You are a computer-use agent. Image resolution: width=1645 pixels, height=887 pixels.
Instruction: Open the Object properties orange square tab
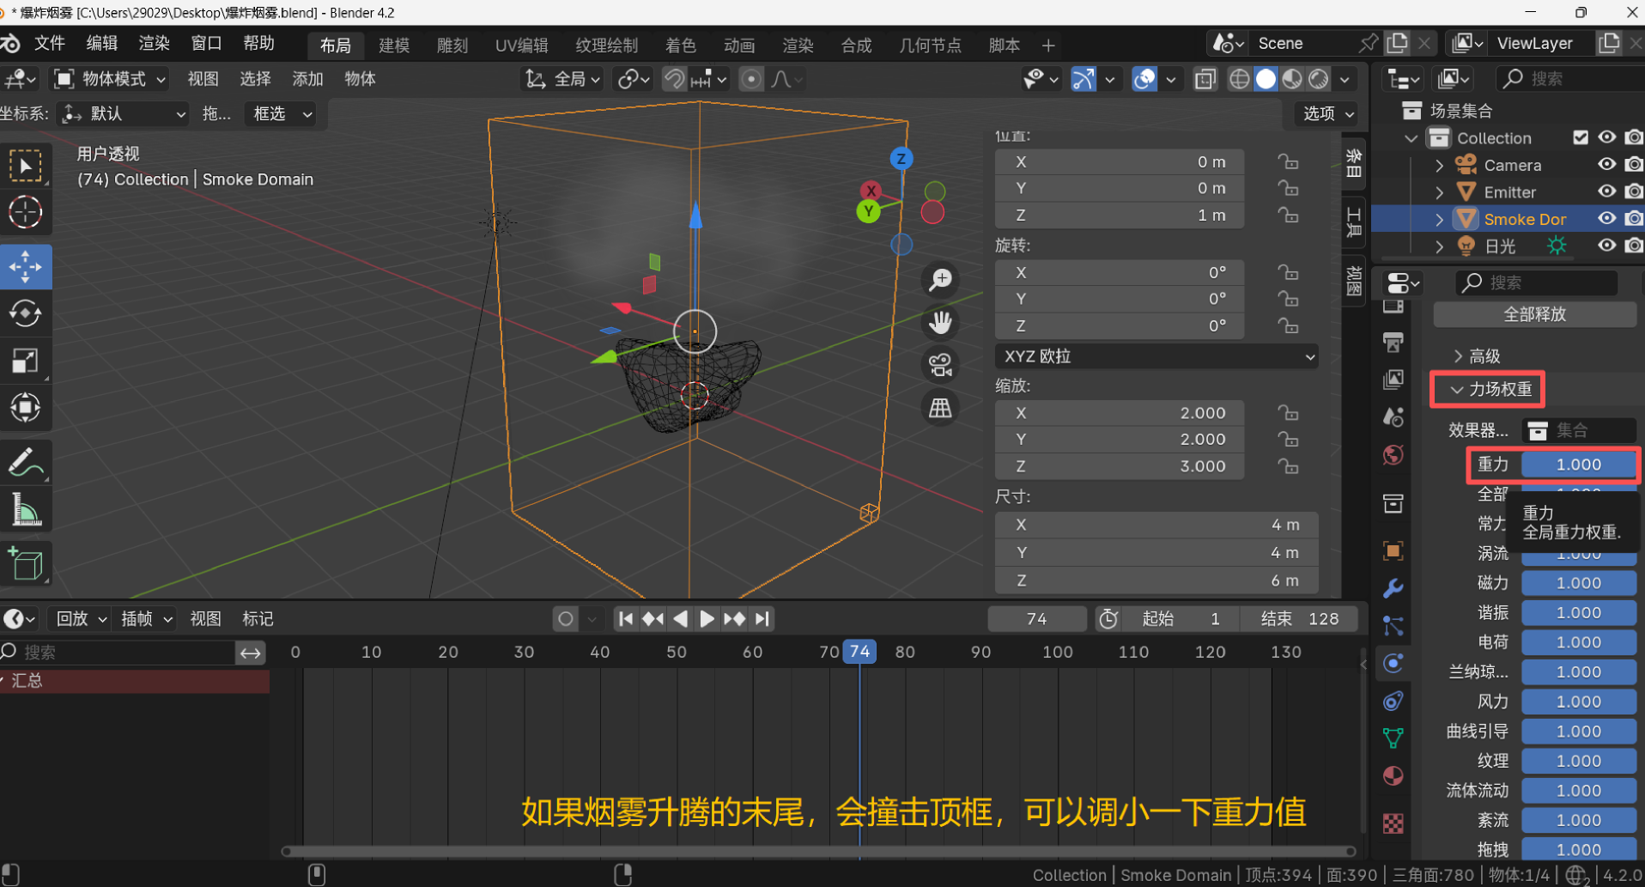[x=1393, y=550]
